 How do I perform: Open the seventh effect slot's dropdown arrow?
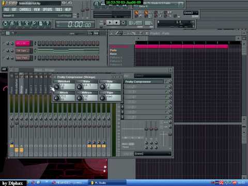(x=122, y=112)
